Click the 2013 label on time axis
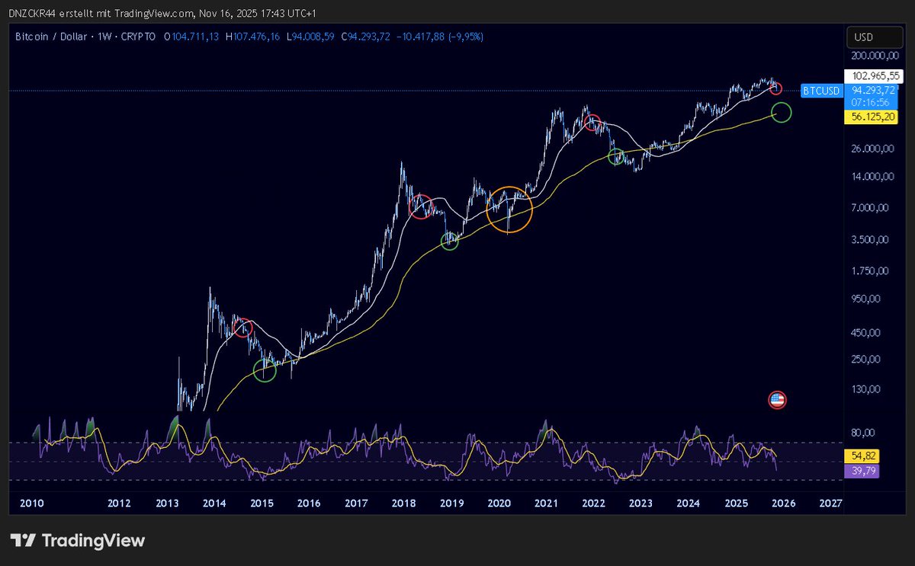Screen dimensions: 915x566 pyautogui.click(x=167, y=504)
